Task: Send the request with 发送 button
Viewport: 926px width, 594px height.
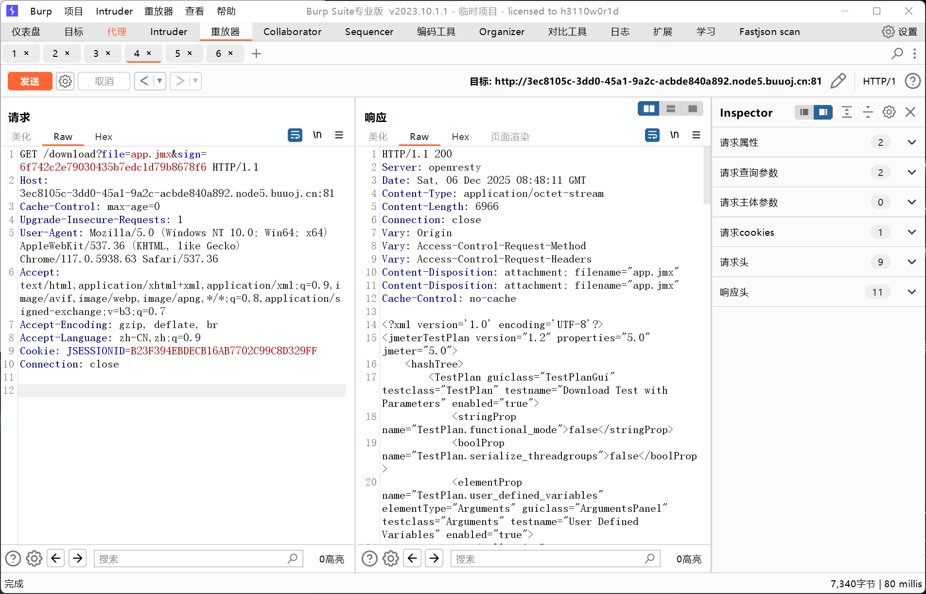Action: [30, 81]
